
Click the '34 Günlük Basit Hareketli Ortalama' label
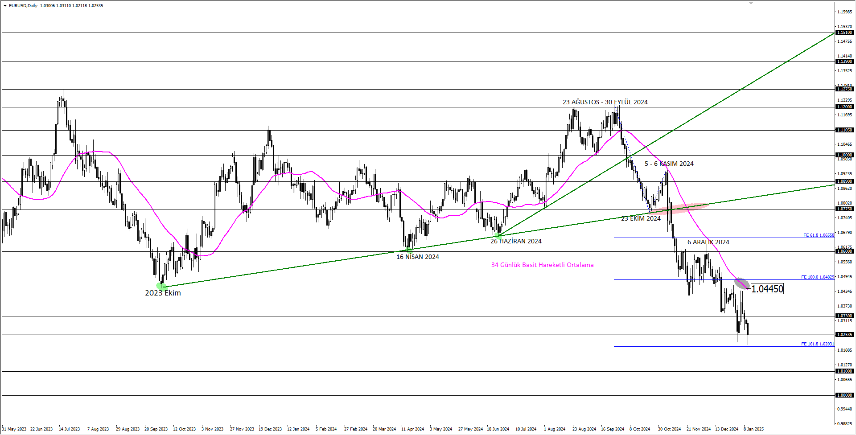point(542,265)
